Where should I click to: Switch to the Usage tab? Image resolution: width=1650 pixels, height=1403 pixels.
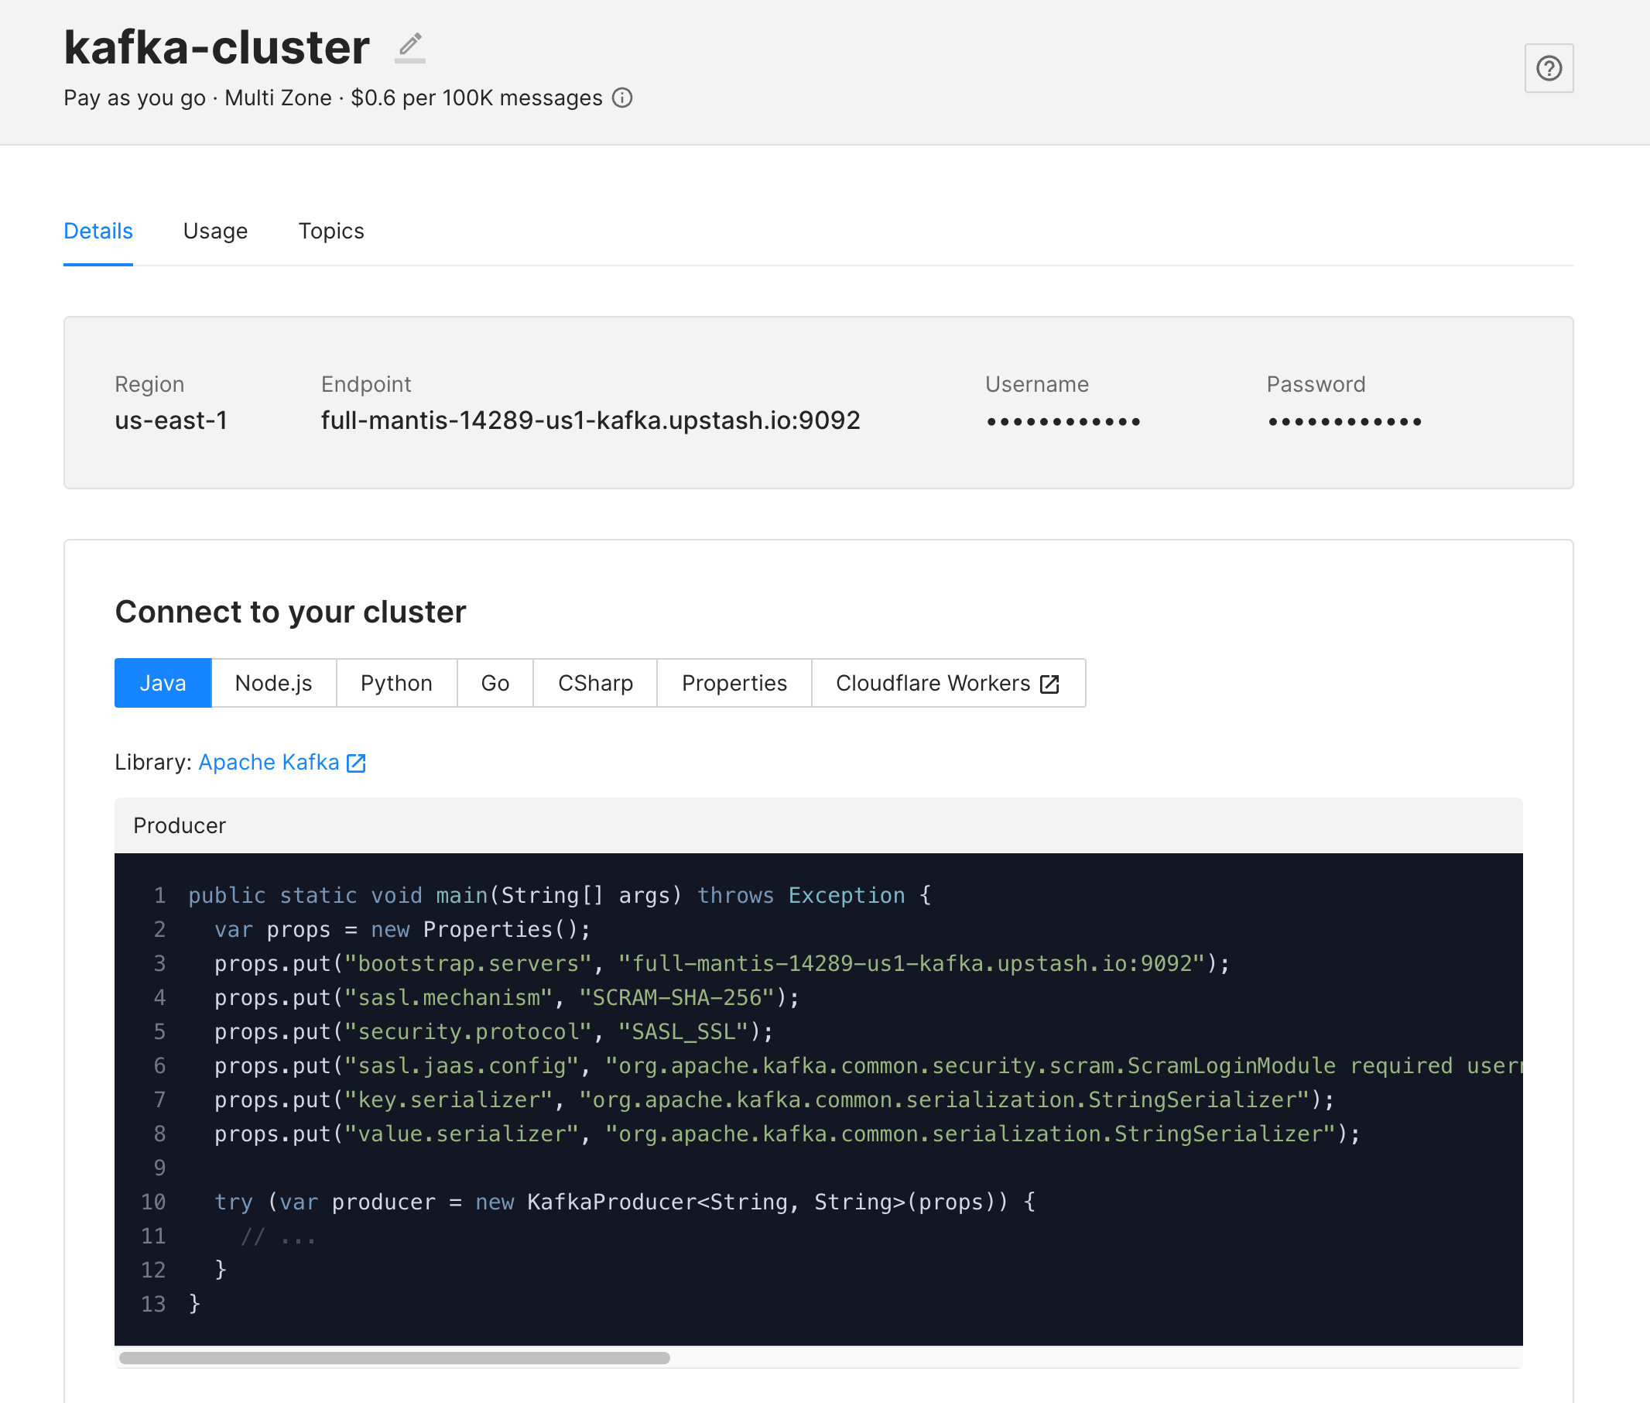pyautogui.click(x=215, y=231)
